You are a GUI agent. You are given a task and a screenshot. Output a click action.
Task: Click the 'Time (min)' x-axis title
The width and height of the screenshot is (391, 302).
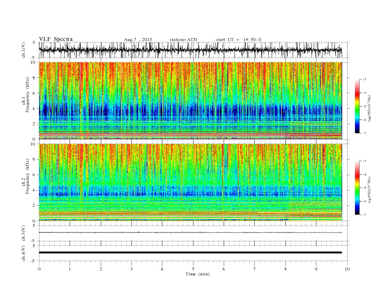(197, 274)
